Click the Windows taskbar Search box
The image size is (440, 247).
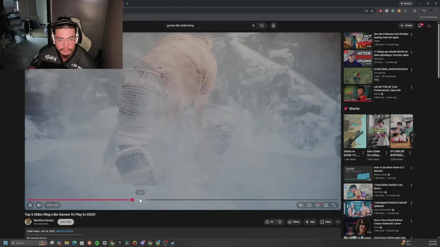pyautogui.click(x=29, y=243)
